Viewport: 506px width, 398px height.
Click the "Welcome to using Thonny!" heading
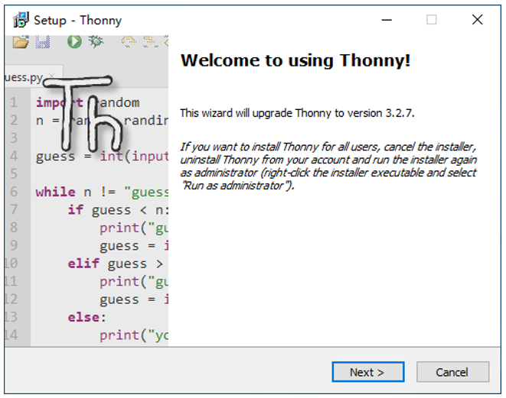[295, 60]
